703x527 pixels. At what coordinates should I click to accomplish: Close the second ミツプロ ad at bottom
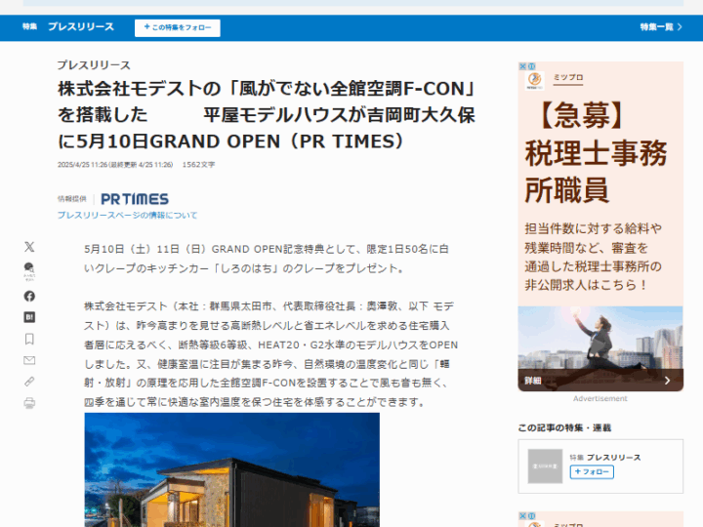click(x=522, y=516)
